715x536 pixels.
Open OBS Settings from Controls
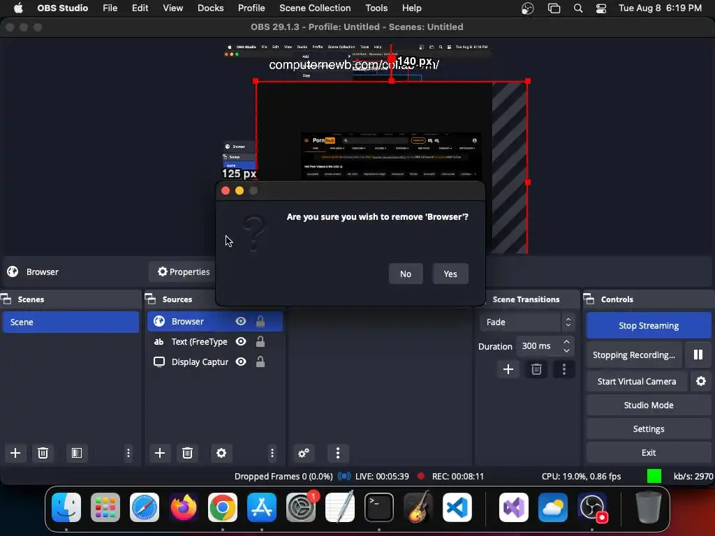pyautogui.click(x=649, y=429)
